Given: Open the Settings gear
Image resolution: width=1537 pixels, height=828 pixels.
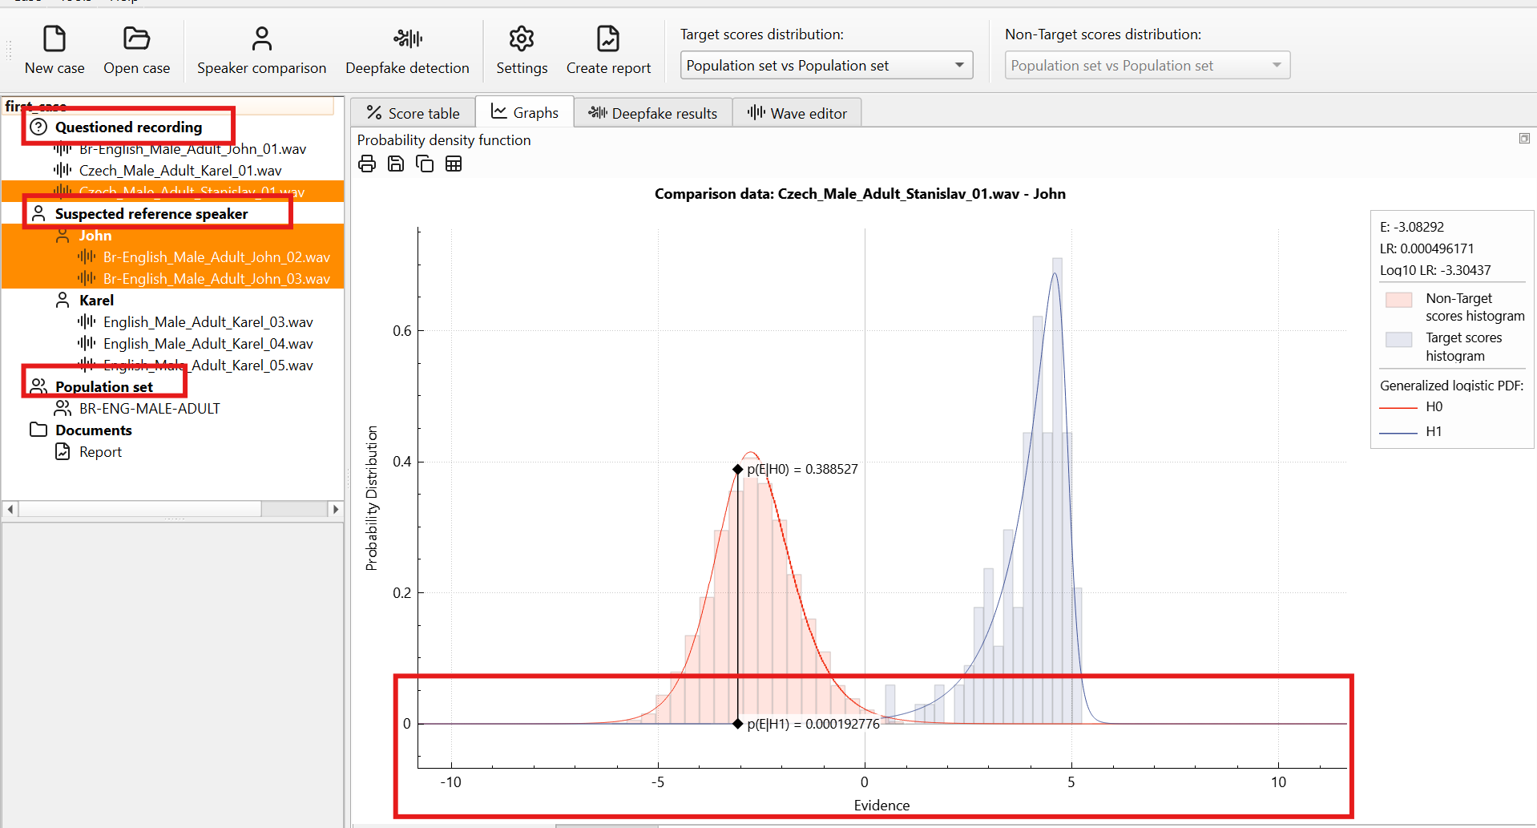Looking at the screenshot, I should click(522, 50).
